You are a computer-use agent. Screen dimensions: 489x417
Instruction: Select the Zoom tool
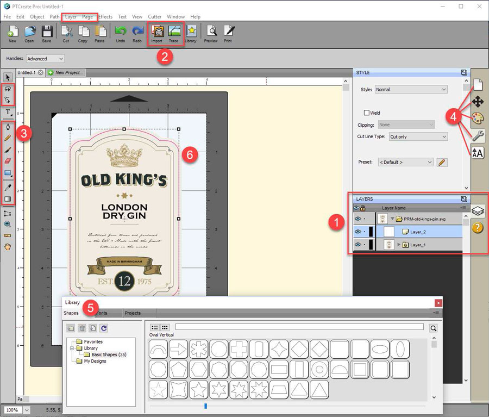click(8, 224)
